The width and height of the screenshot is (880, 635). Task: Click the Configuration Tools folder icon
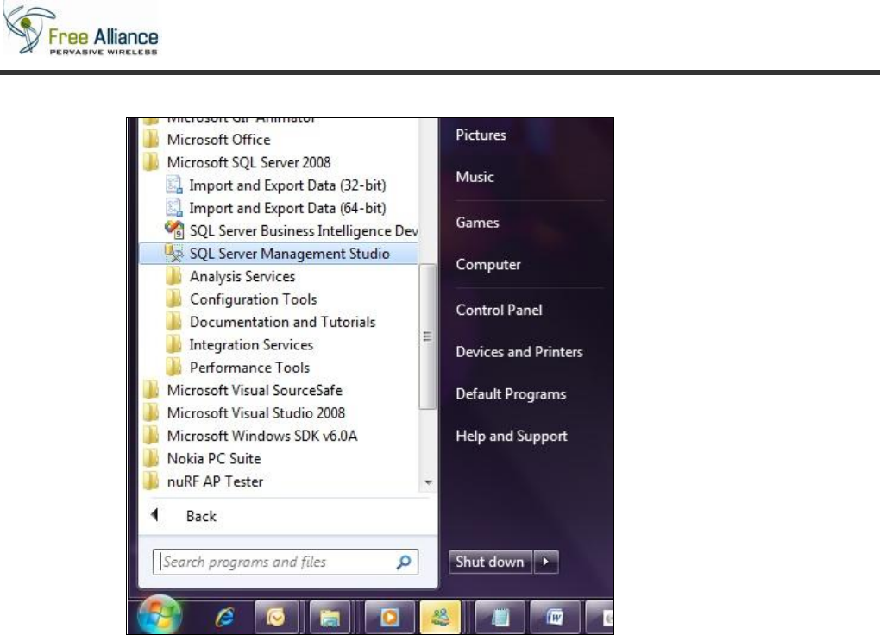pyautogui.click(x=174, y=299)
